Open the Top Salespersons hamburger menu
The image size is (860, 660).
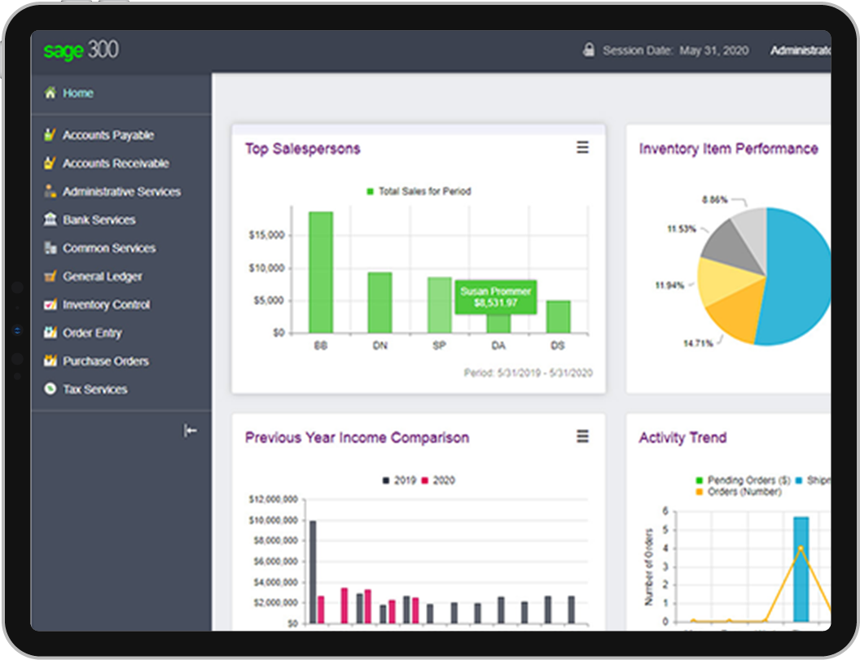pos(582,147)
